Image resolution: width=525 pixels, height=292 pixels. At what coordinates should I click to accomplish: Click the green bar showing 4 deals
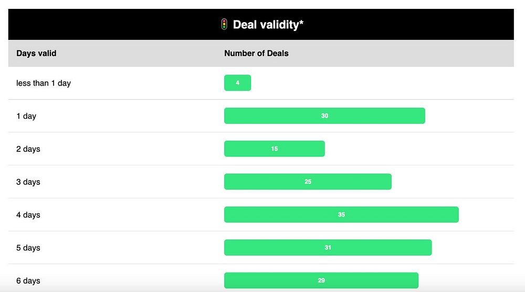[x=237, y=83]
